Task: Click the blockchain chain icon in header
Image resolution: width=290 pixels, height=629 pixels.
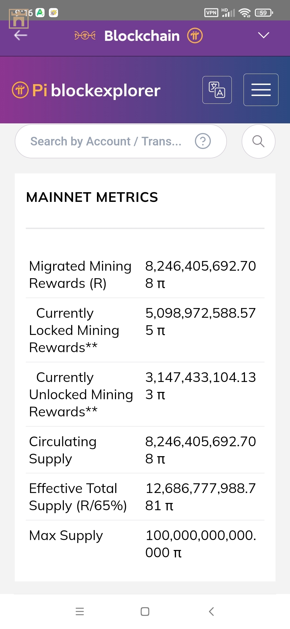Action: (85, 35)
